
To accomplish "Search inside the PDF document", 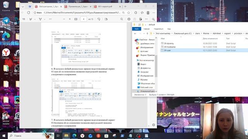I will [121, 19].
